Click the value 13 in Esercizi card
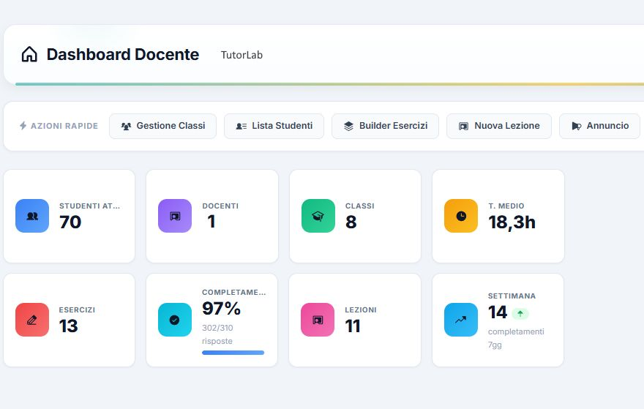Screen dimensions: 644x409 point(68,326)
